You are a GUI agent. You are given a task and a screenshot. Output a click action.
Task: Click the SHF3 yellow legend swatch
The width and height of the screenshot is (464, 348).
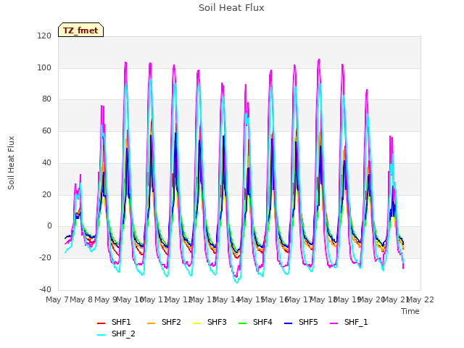pyautogui.click(x=196, y=323)
